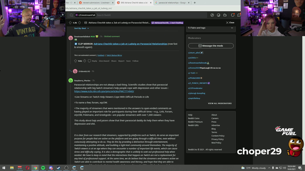The height and width of the screenshot is (171, 305).
Task: Open the weather widget showing 72°F
Action: (x=254, y=168)
